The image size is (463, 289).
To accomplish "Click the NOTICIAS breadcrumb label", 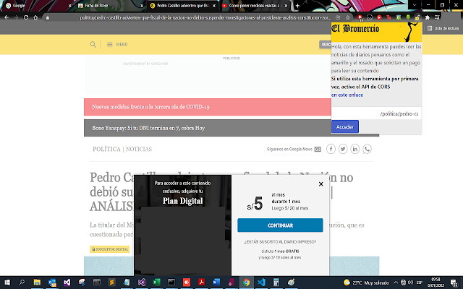I will pyautogui.click(x=139, y=150).
